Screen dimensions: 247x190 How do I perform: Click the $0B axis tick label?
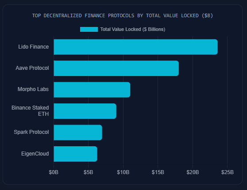click(x=54, y=172)
